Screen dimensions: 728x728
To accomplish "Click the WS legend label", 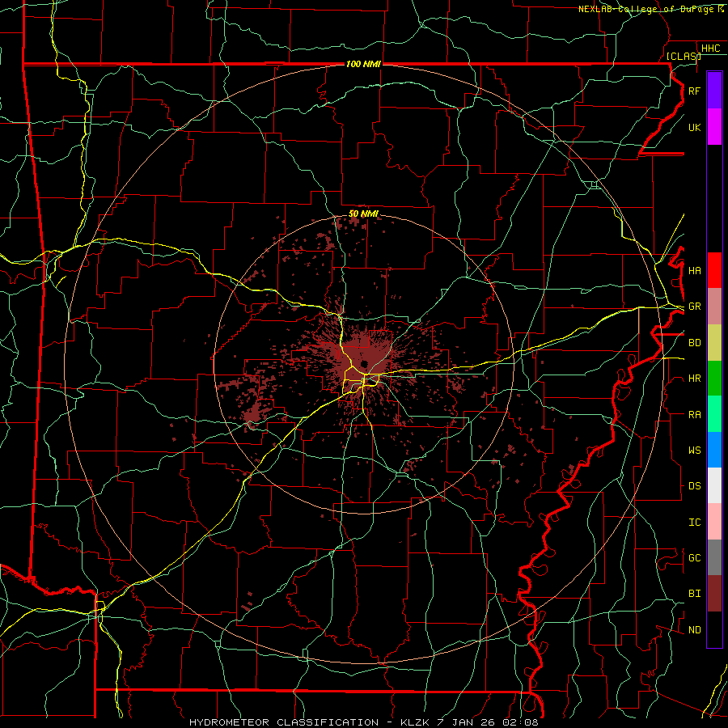I will [x=694, y=450].
